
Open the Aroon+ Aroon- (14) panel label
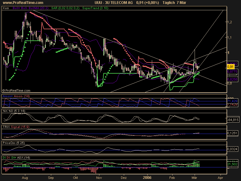[16, 96]
